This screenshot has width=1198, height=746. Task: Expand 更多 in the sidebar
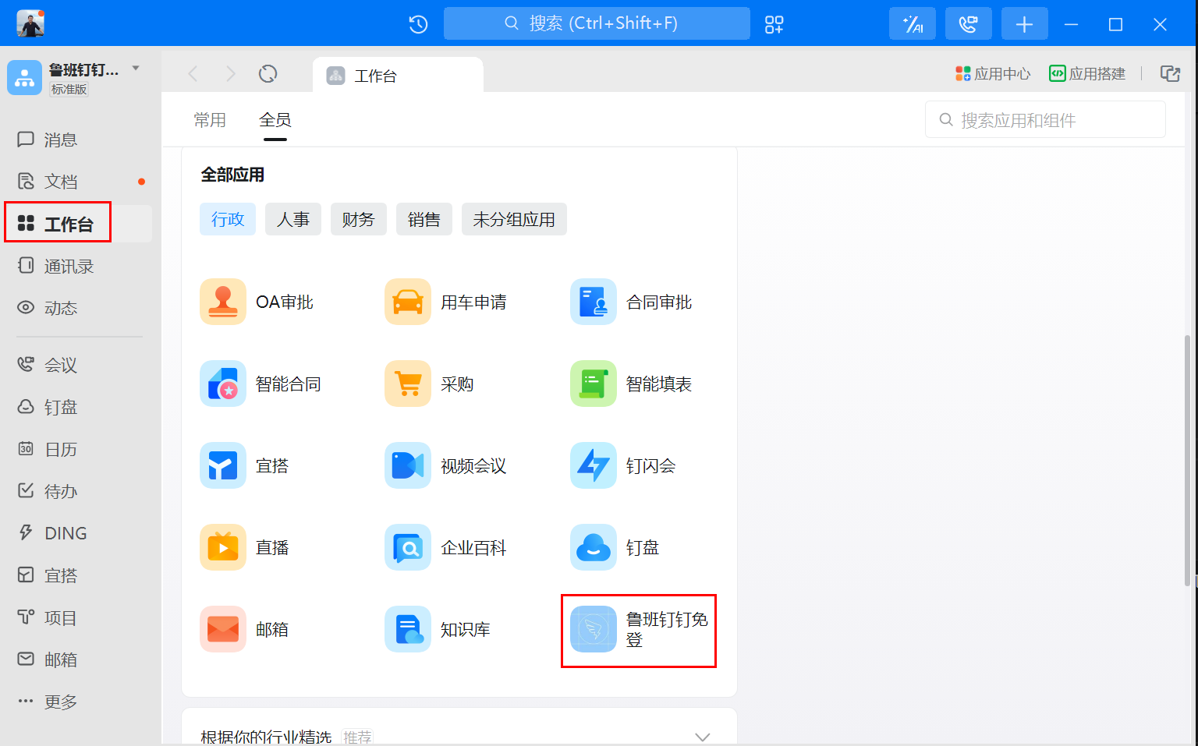tap(48, 702)
